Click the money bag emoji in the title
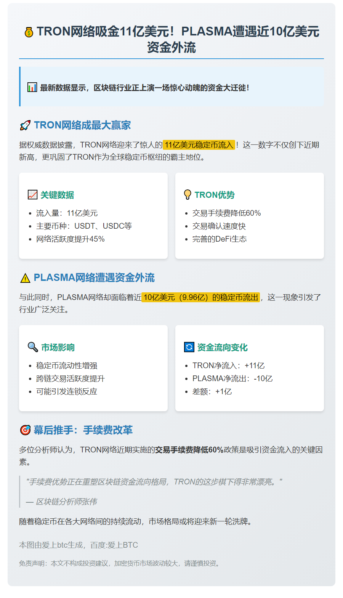343x598 pixels. pos(29,32)
